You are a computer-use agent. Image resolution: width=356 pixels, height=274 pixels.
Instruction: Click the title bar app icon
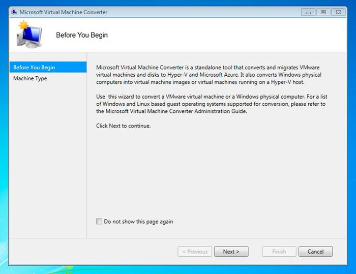[x=14, y=12]
